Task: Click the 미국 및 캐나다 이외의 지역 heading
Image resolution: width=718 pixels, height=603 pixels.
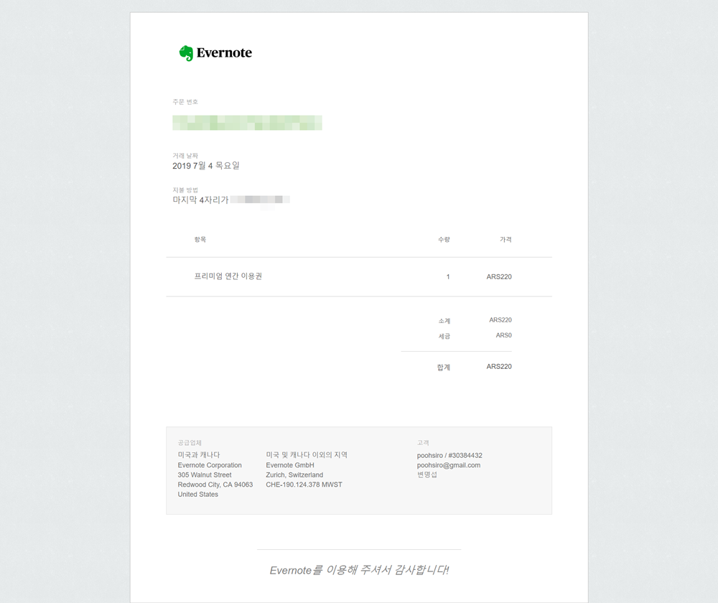Action: 307,454
